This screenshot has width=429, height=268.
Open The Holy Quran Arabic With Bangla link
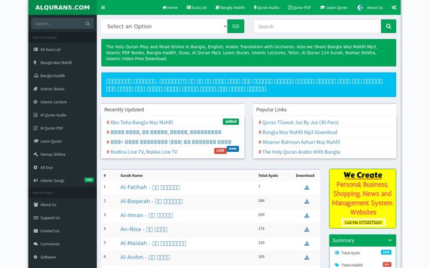pyautogui.click(x=301, y=152)
